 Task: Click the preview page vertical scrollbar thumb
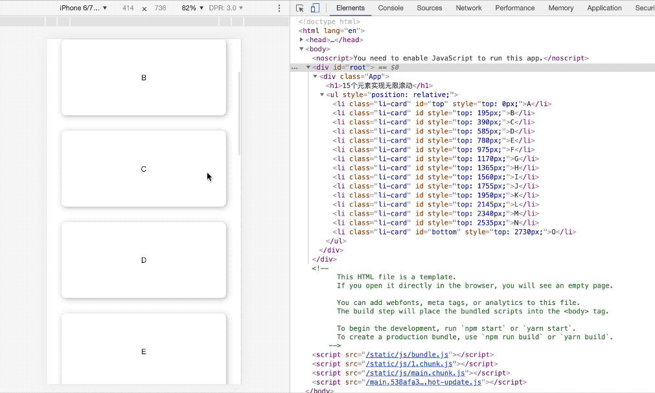[239, 113]
